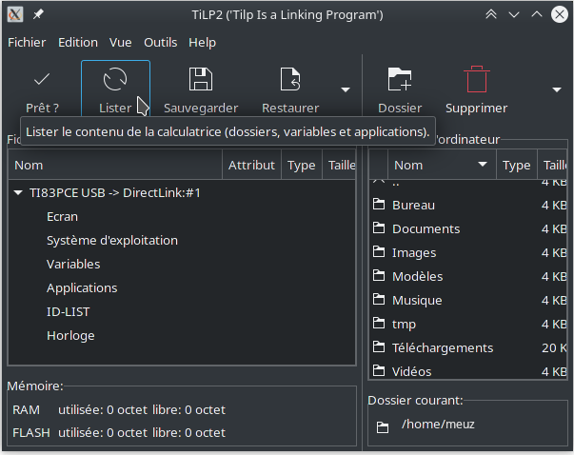Click the folder icon beside /home/meuz
Image resolution: width=574 pixels, height=455 pixels.
[383, 426]
